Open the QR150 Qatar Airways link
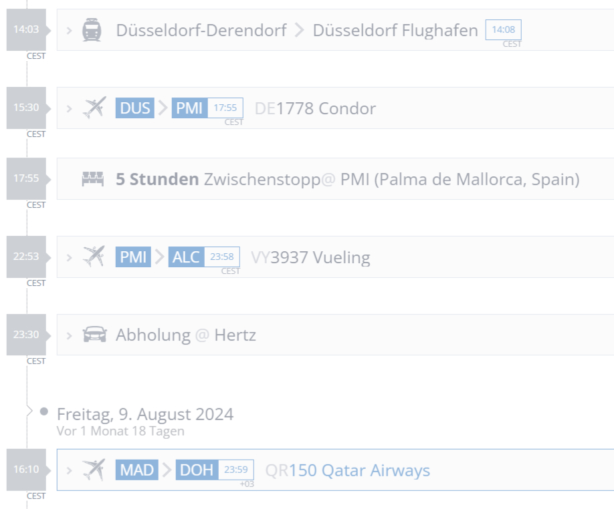Screen dimensions: 614x509 348,470
